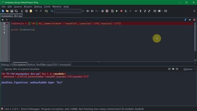Restart the debug process
The height and width of the screenshot is (111, 197).
126,11
